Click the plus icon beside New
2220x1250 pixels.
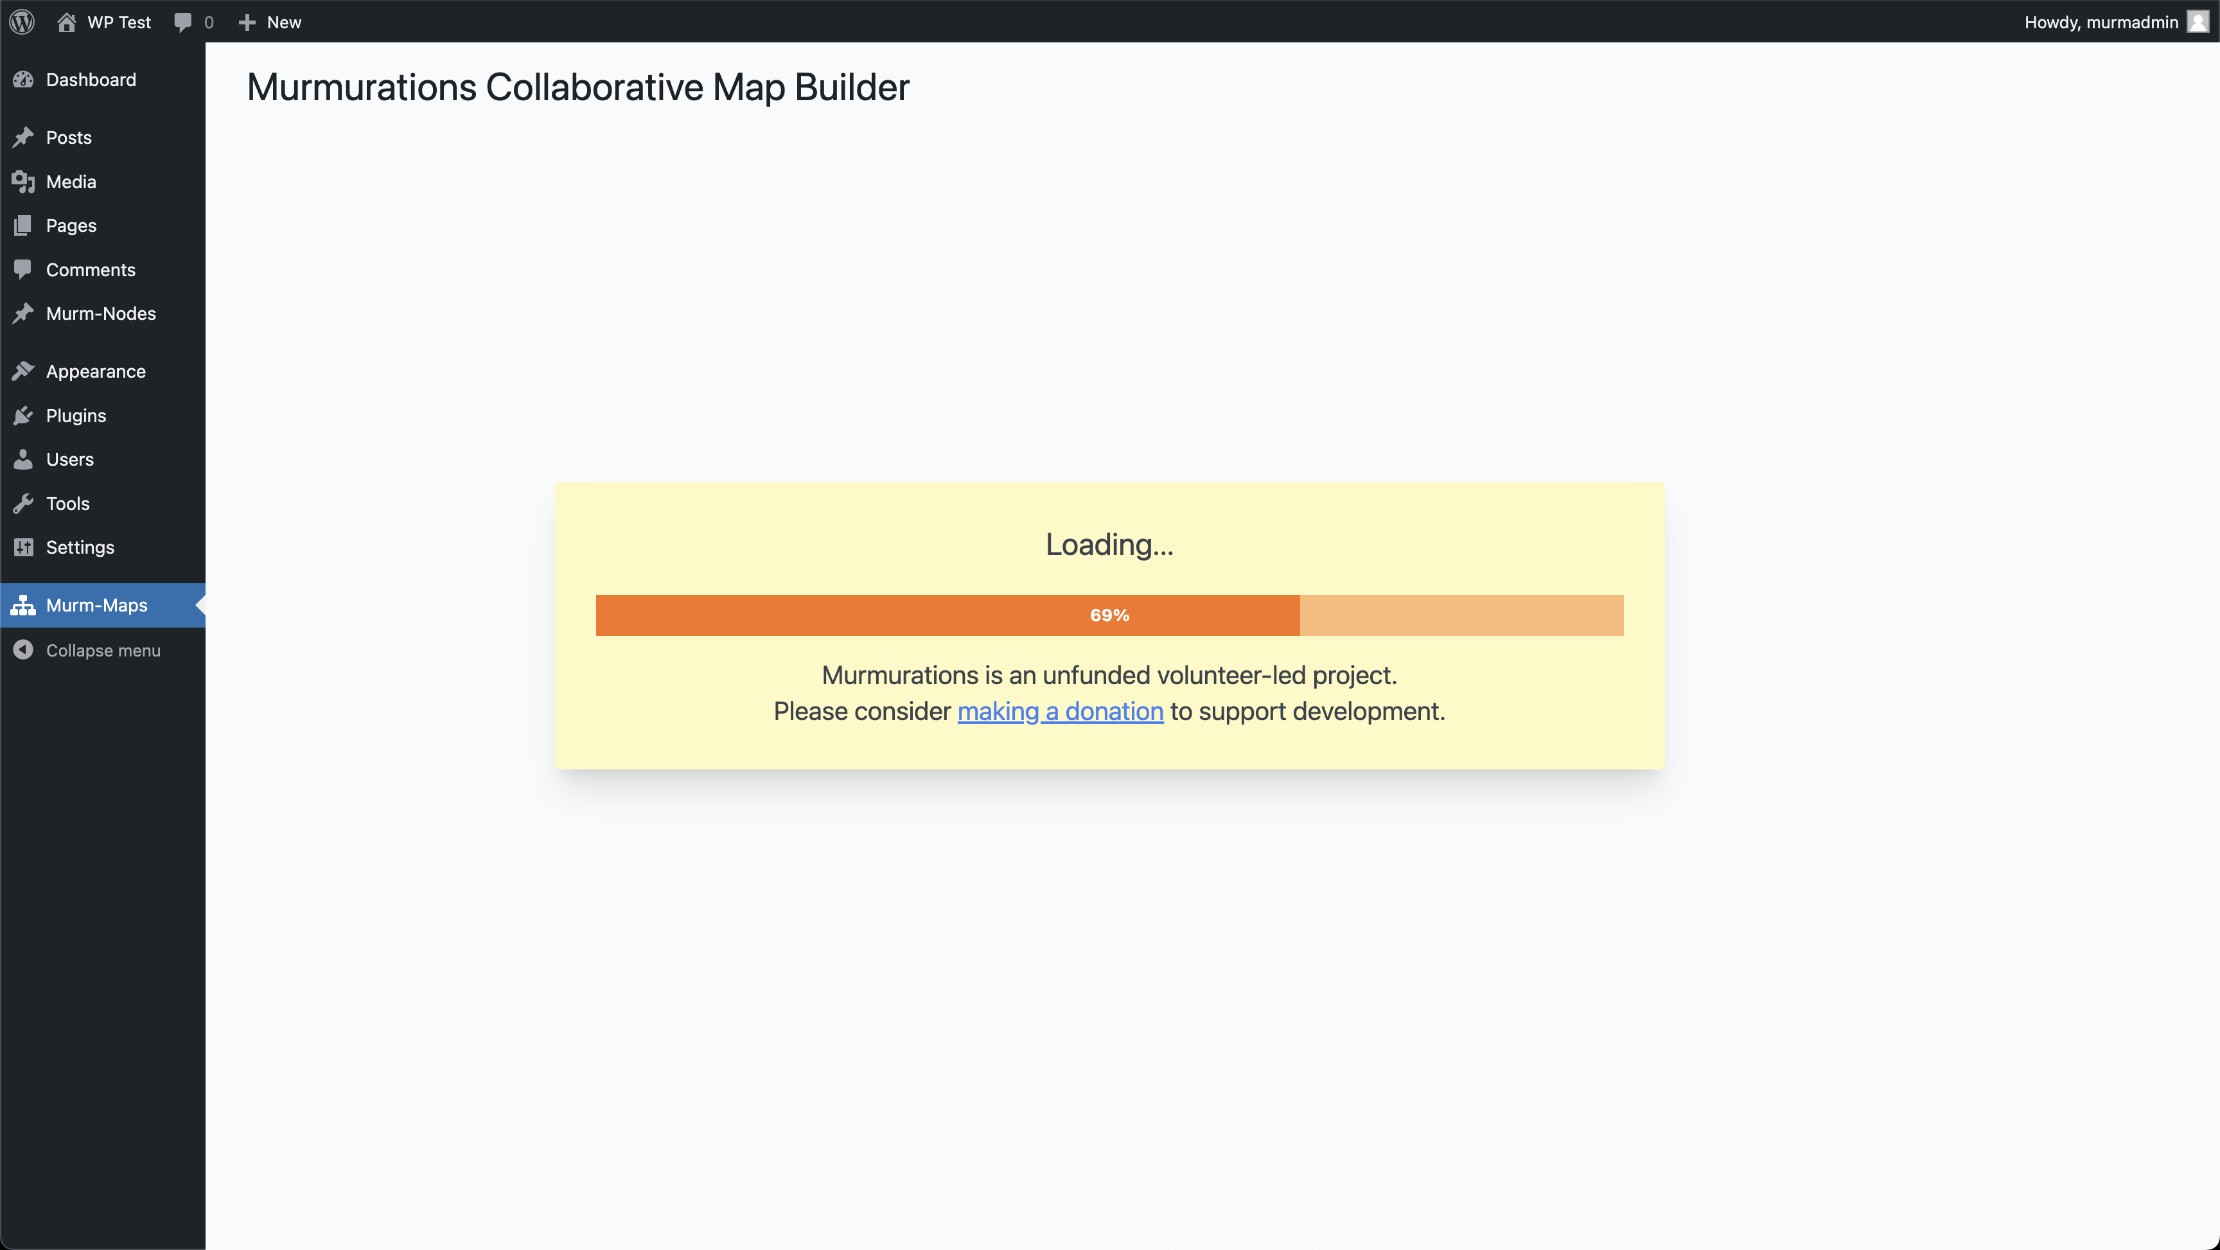[247, 22]
